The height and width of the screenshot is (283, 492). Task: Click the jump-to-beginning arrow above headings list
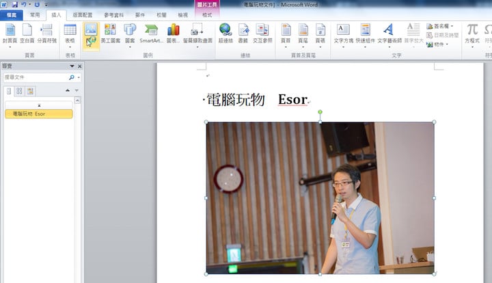[x=39, y=105]
